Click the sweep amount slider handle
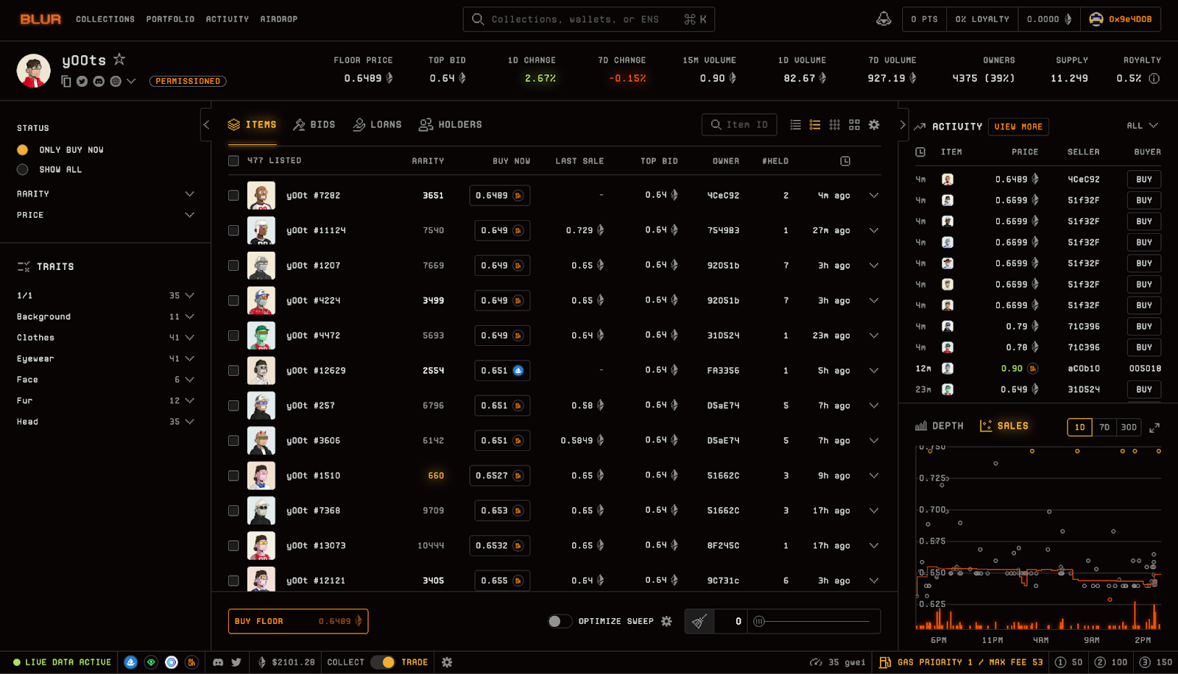 coord(759,621)
